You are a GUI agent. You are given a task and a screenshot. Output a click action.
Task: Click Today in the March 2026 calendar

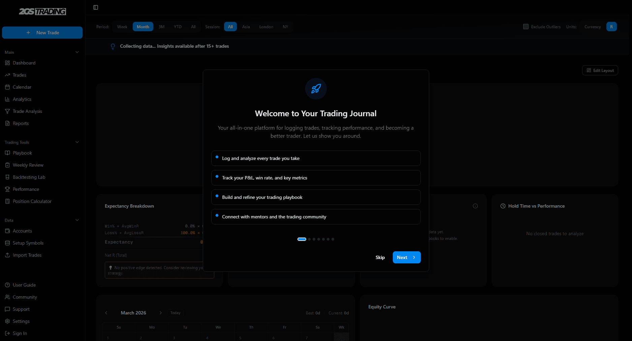(x=175, y=312)
